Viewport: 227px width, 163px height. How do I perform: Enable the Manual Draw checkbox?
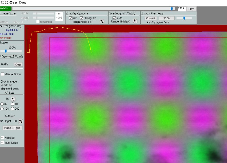tap(3, 74)
